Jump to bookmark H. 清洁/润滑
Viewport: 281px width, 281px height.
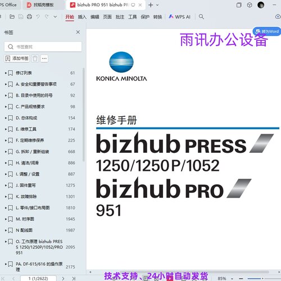click(27, 163)
